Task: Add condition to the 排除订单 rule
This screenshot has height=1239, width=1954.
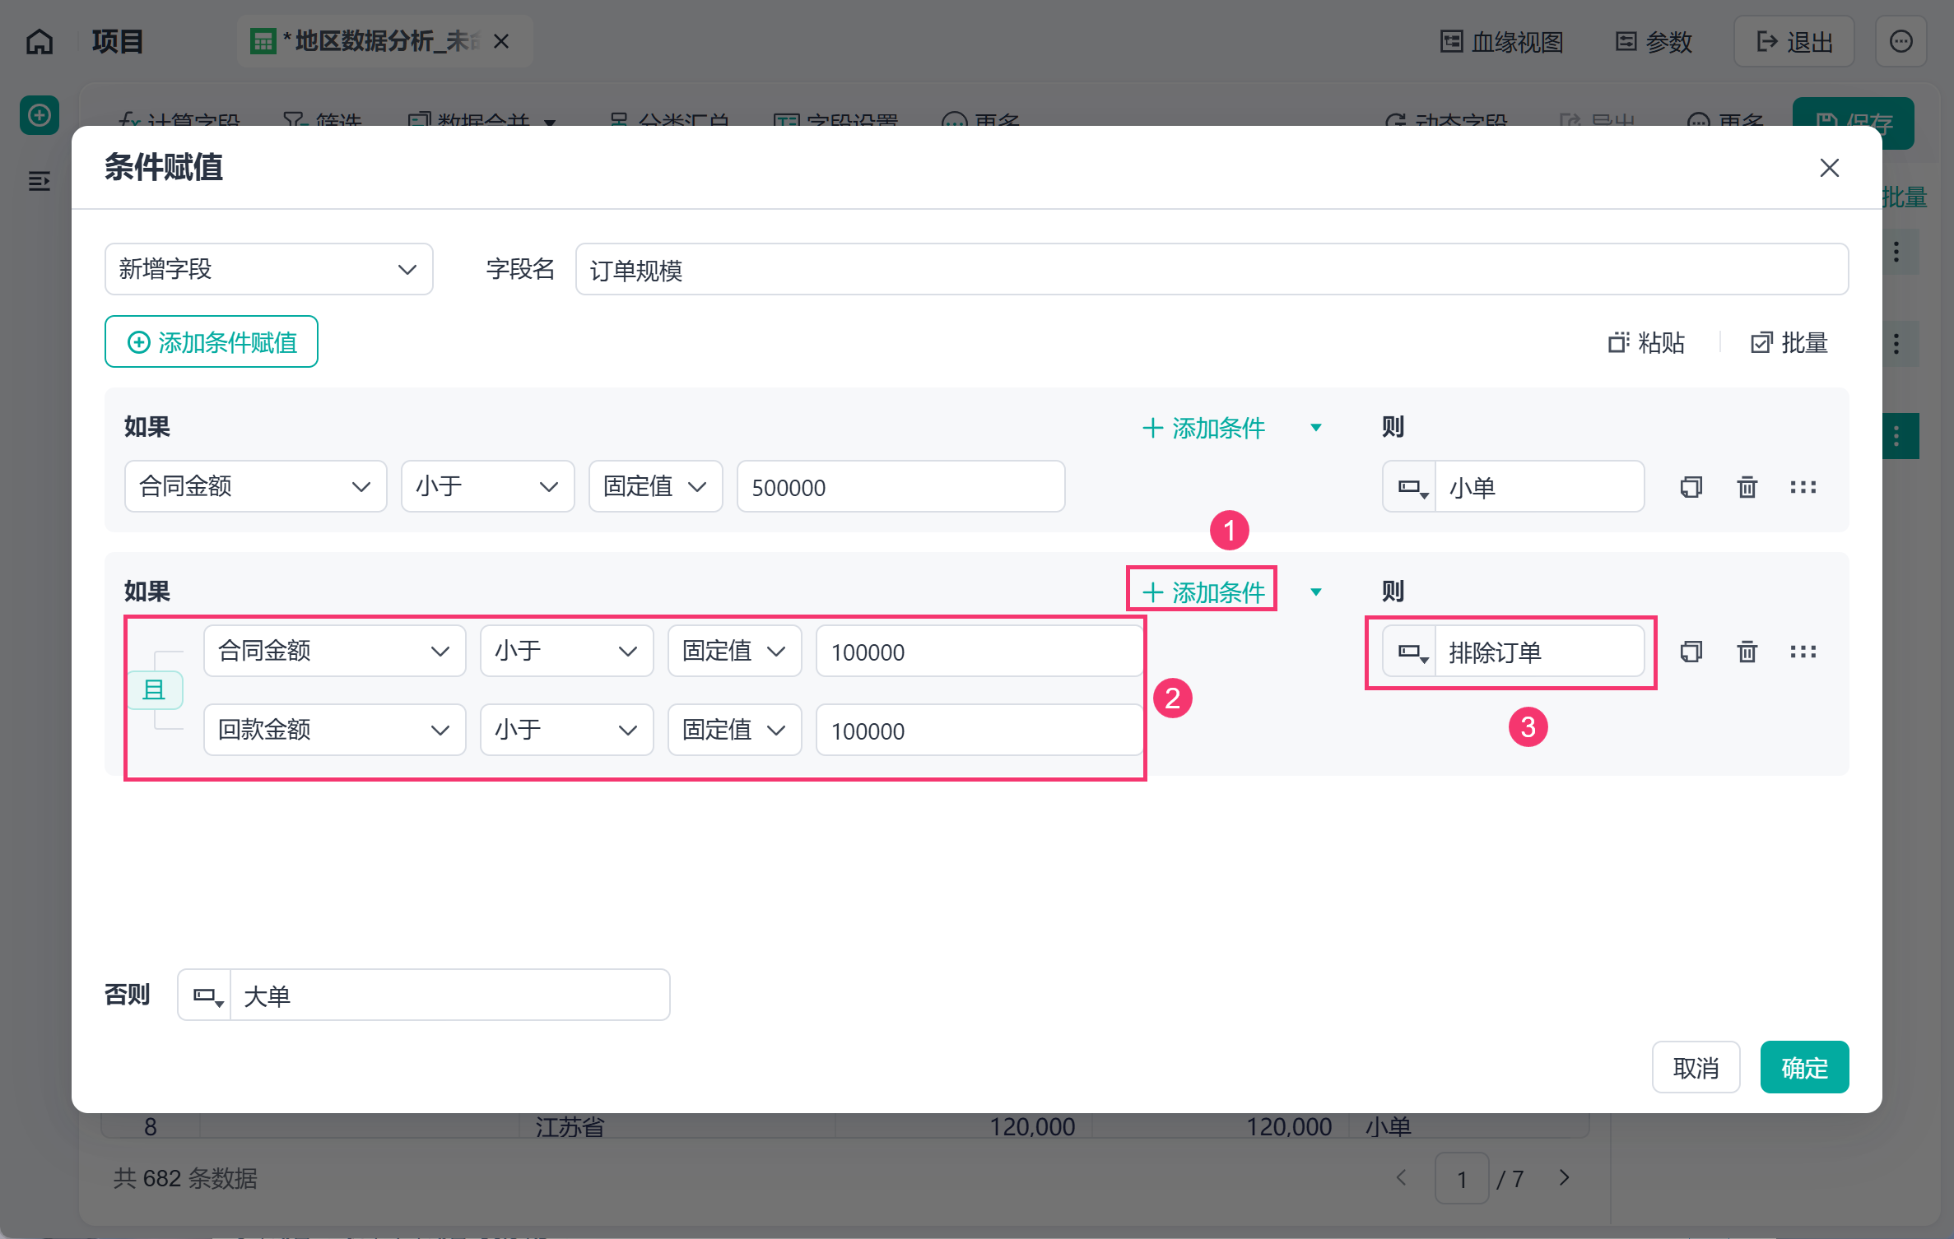Action: point(1204,592)
